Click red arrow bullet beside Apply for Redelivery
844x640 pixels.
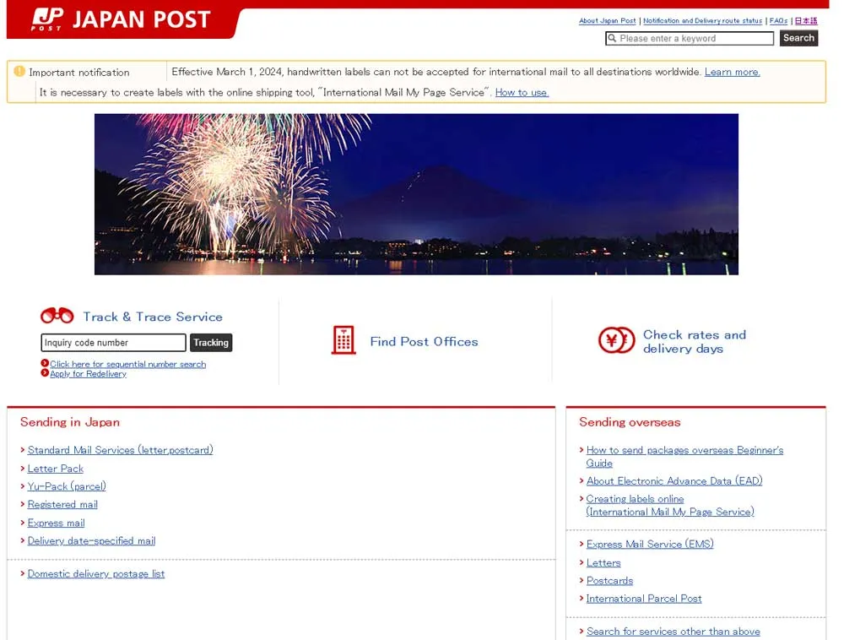point(45,372)
